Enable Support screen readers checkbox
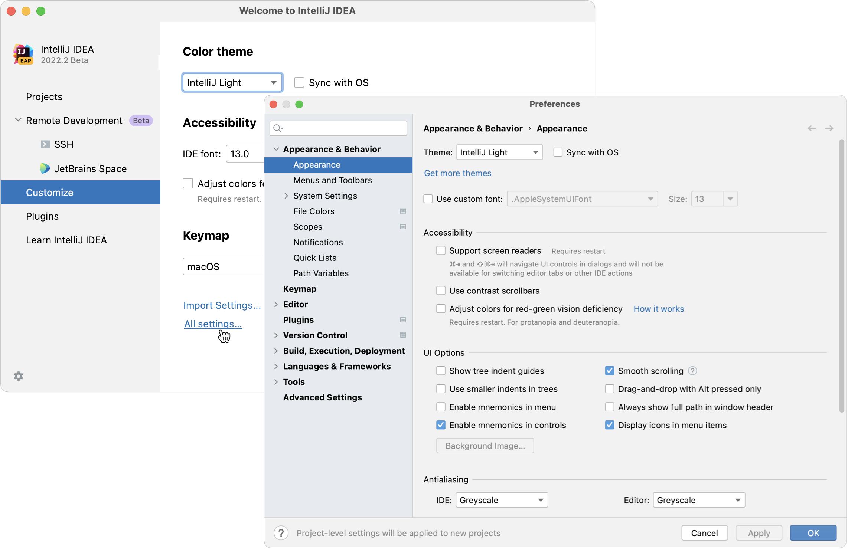Image resolution: width=848 pixels, height=551 pixels. coord(441,250)
